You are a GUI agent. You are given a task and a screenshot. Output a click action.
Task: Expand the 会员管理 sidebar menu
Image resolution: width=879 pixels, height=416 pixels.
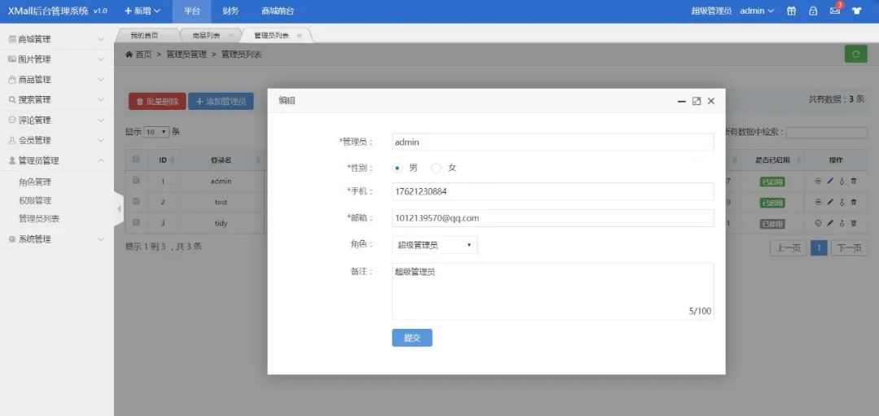click(57, 140)
